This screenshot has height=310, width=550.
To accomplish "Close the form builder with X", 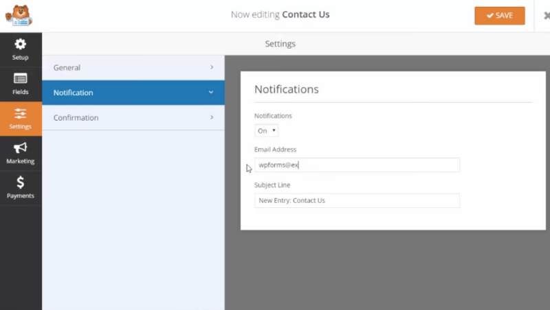I will [546, 16].
